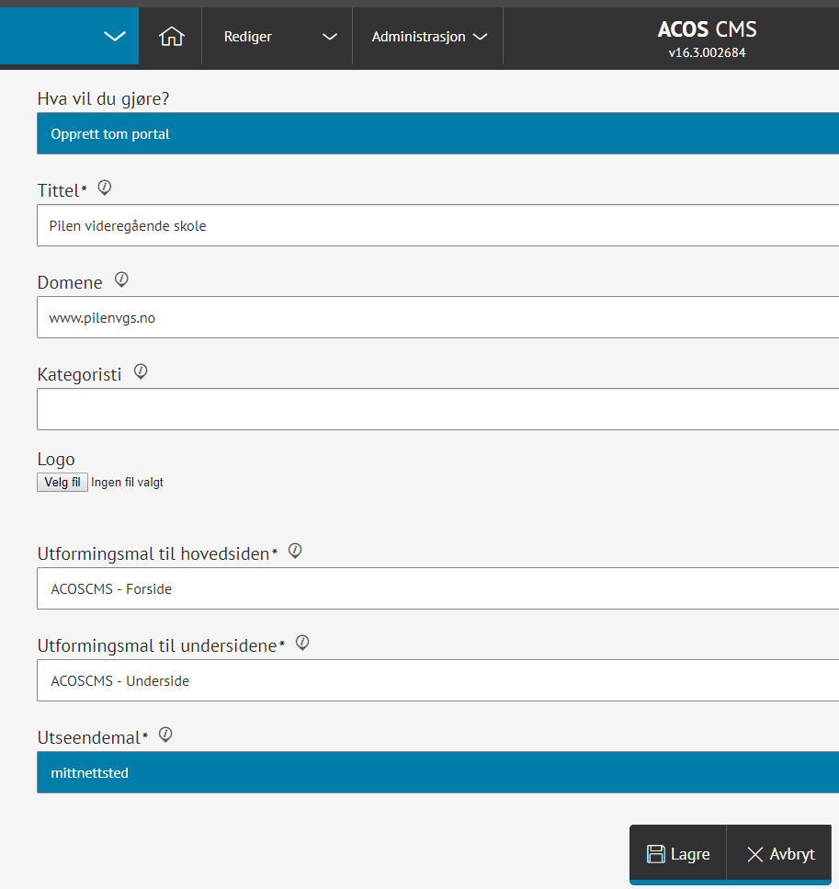
Task: Click 'Velg fil' to choose logo
Action: pos(62,483)
